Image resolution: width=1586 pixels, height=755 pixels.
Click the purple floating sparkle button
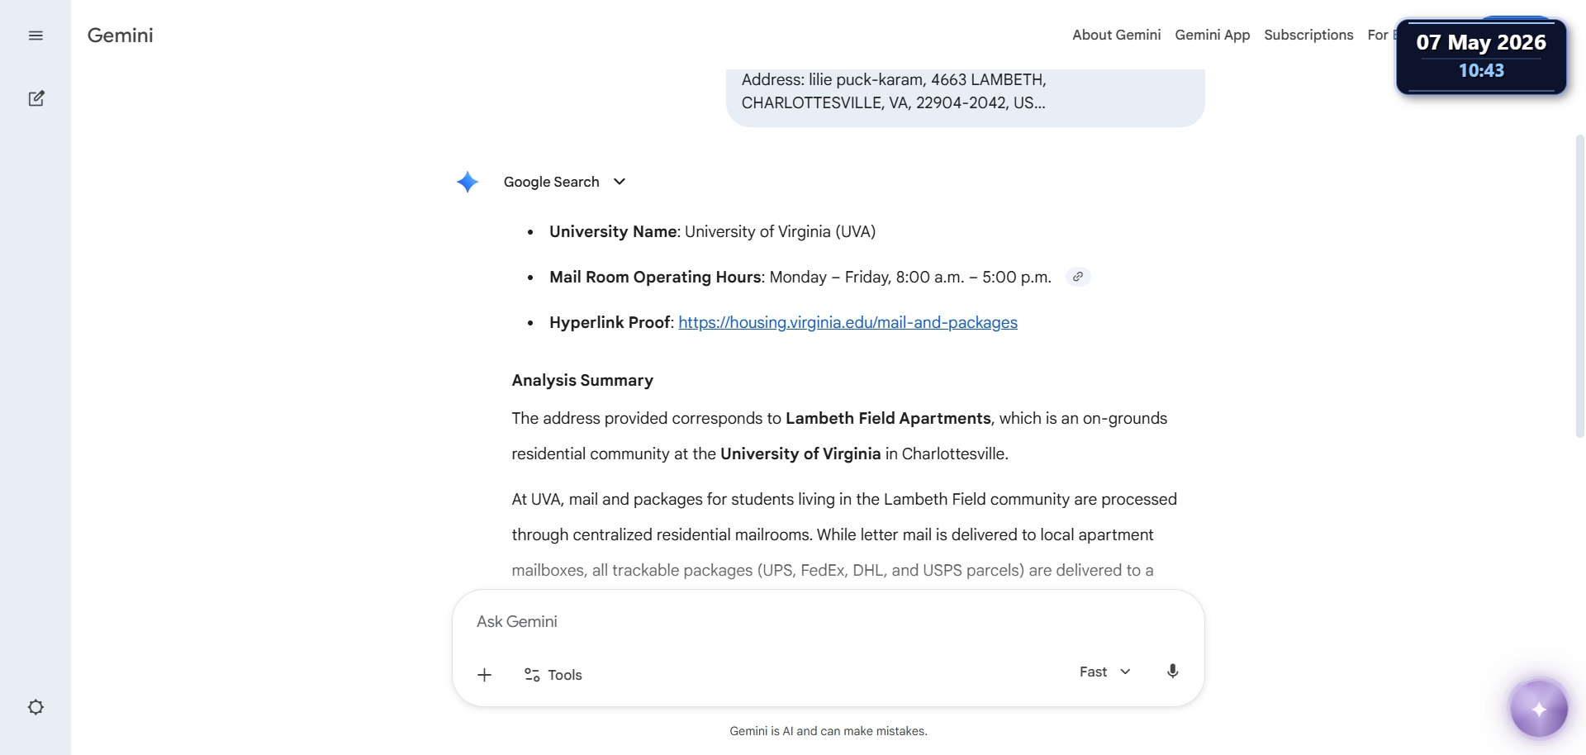(1539, 708)
